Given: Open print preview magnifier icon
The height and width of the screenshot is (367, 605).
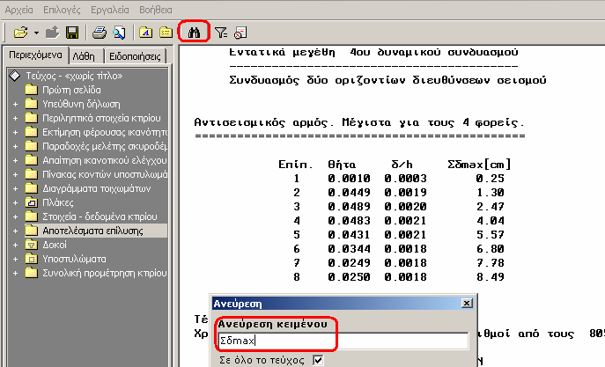Looking at the screenshot, I should (x=119, y=33).
